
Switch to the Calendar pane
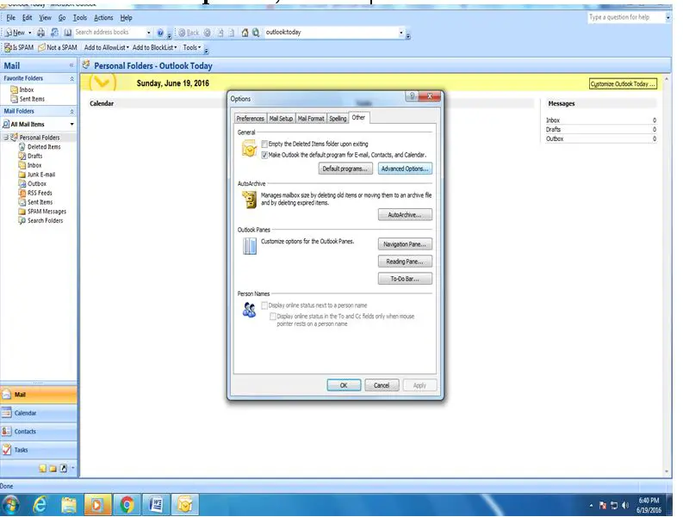tap(39, 413)
